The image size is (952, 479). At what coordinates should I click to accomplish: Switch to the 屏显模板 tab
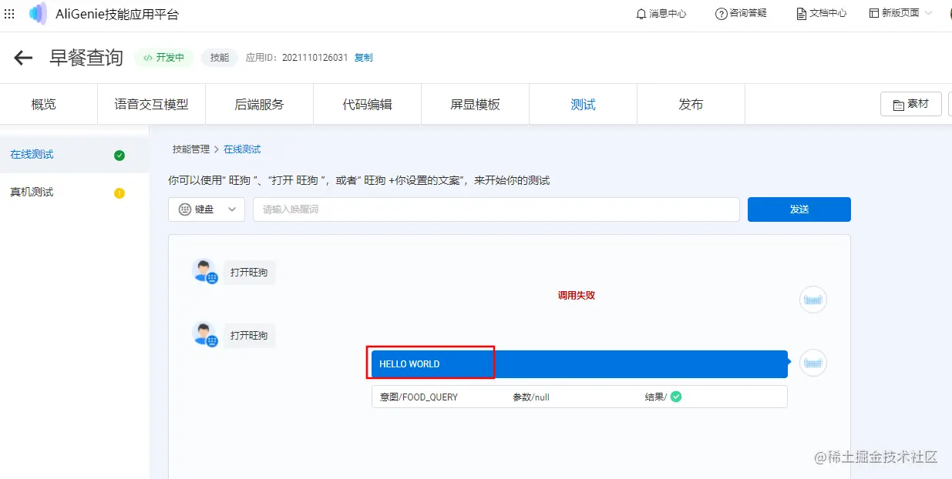tap(476, 105)
